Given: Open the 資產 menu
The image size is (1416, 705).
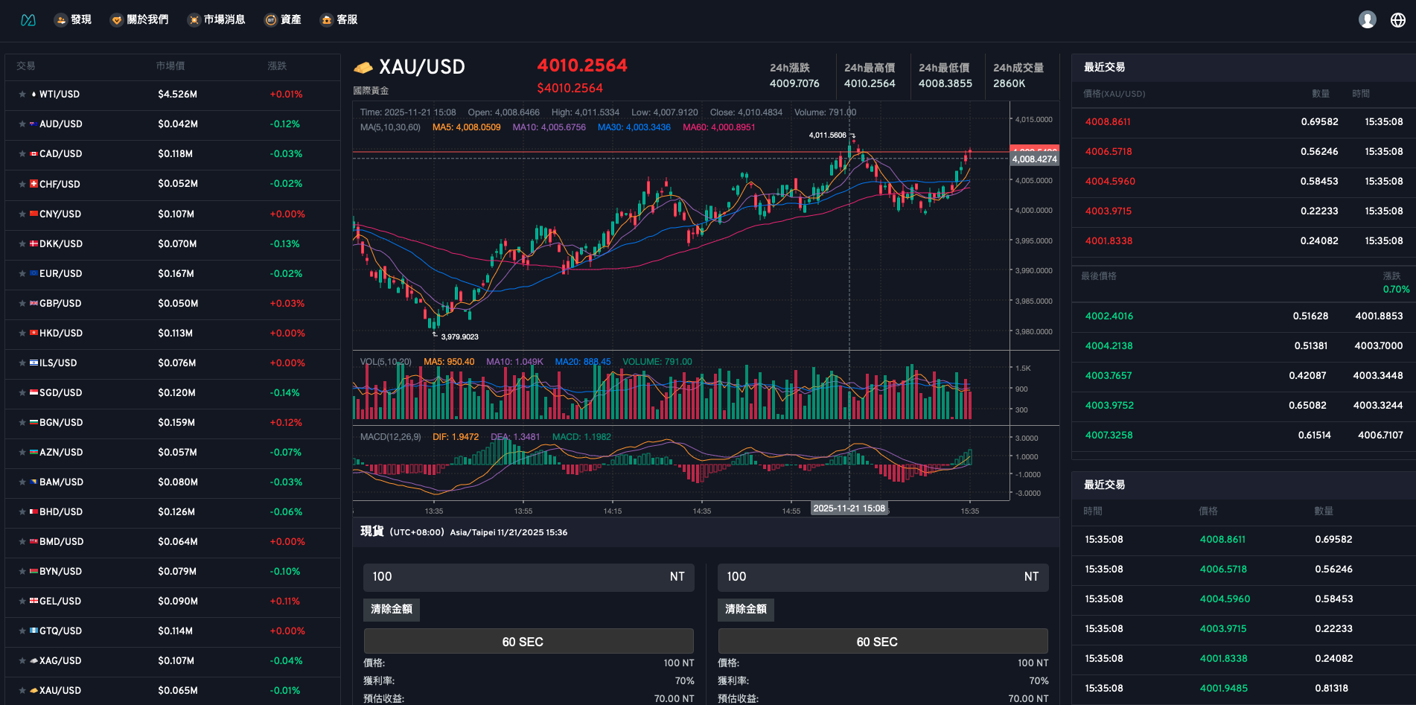Looking at the screenshot, I should [283, 20].
